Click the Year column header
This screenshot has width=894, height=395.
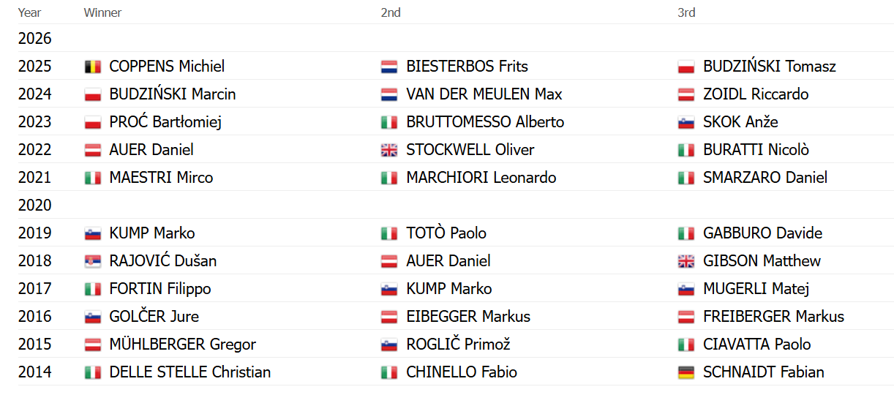(29, 12)
